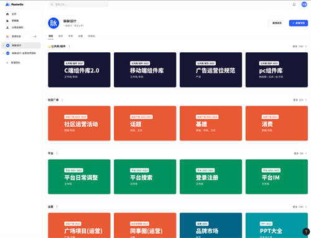Click the MasterGo logo

coord(14,4)
